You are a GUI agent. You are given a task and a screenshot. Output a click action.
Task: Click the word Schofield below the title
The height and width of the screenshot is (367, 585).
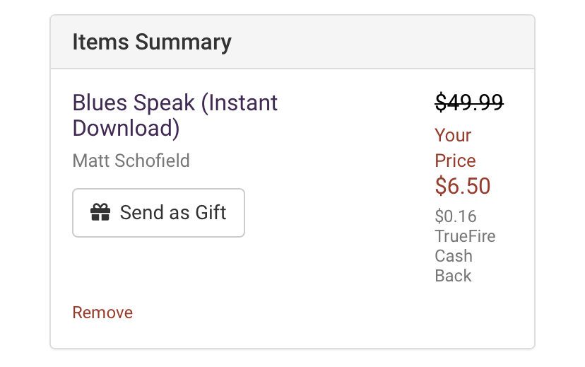152,161
